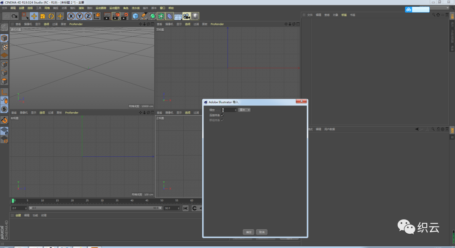Click the green Array modeling icon
Image resolution: width=455 pixels, height=248 pixels.
161,16
